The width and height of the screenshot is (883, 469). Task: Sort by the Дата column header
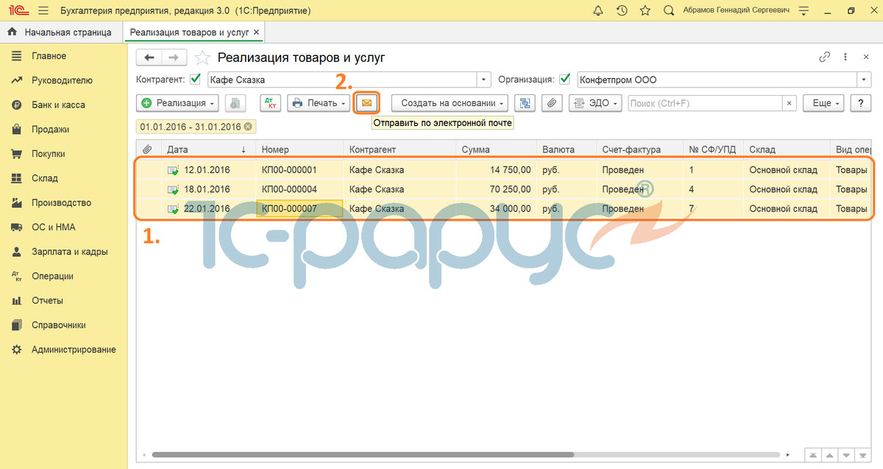point(208,149)
